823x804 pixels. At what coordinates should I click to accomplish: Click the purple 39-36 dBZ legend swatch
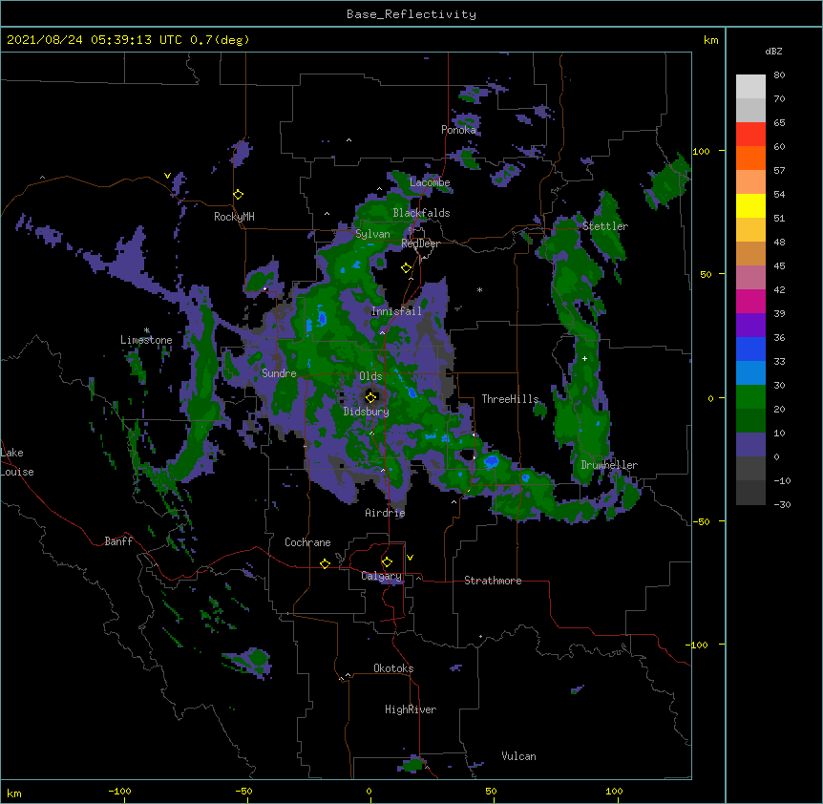click(750, 326)
